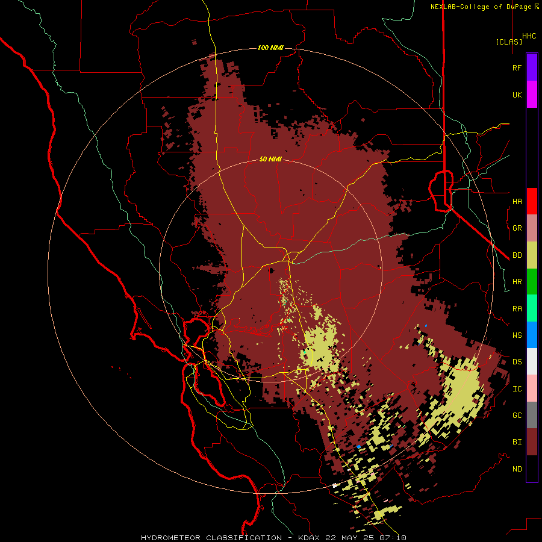The image size is (542, 542).
Task: Click the HA red legend swatch
Action: click(x=532, y=201)
